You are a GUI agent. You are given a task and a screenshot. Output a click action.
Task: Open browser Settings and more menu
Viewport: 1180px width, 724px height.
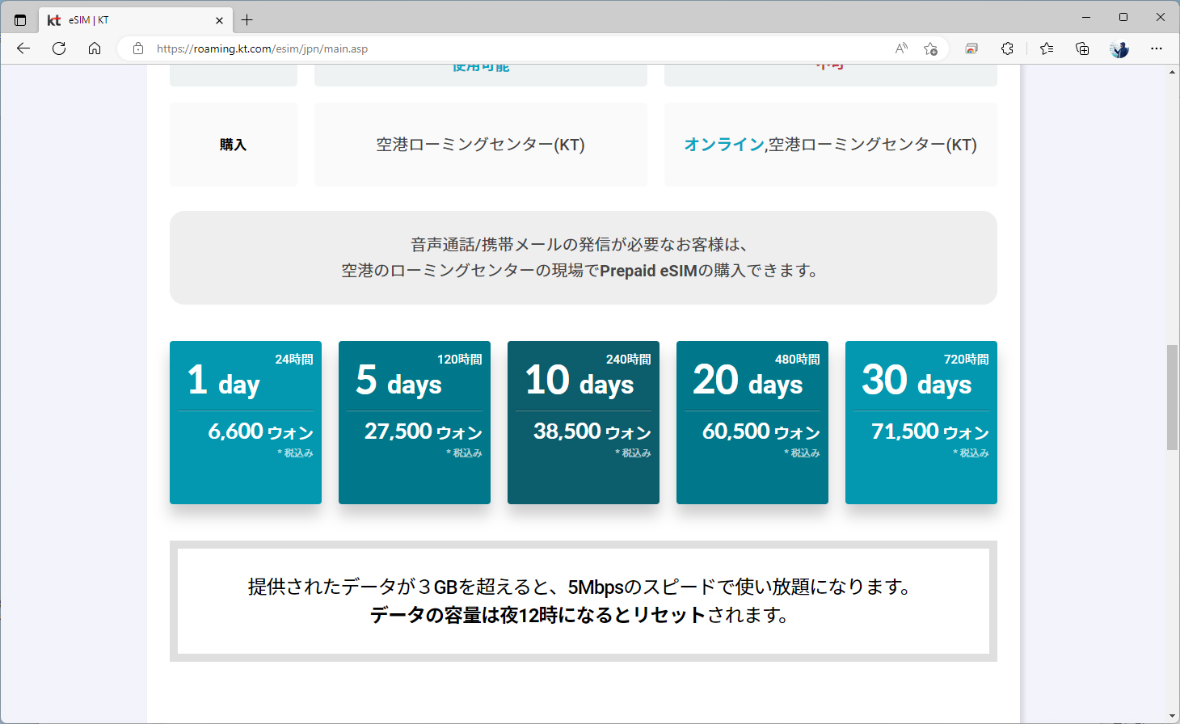coord(1157,48)
